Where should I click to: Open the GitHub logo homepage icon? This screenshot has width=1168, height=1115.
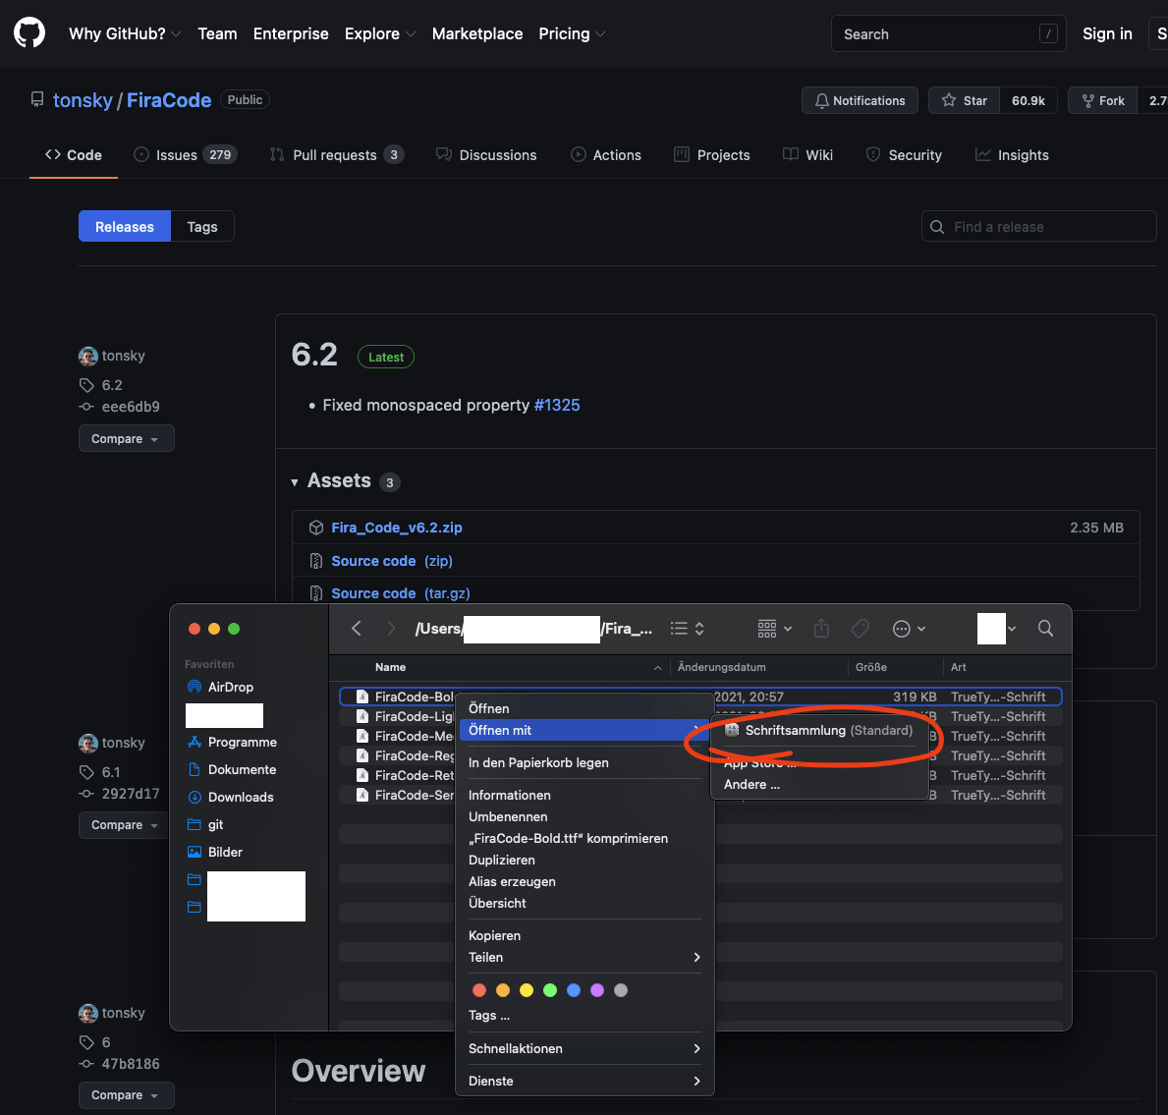coord(29,33)
